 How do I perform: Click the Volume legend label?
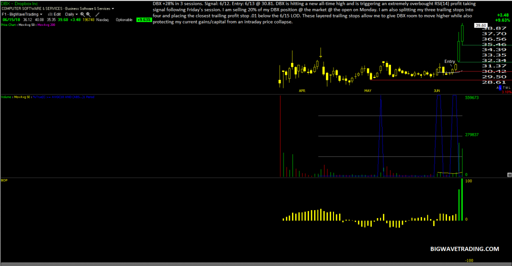tap(6, 97)
